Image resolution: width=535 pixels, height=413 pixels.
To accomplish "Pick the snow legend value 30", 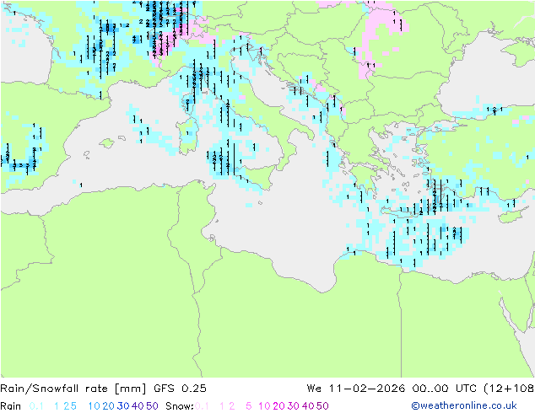I will click(x=294, y=406).
